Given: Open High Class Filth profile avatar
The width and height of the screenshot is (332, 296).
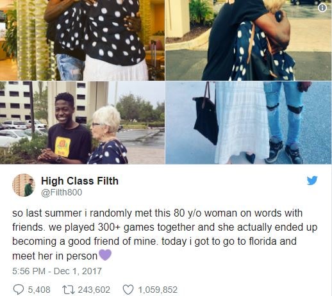Looking at the screenshot, I should 24,185.
